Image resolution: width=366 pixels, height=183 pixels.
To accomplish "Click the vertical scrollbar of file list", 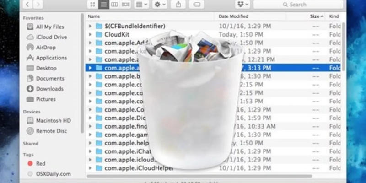I will click(x=343, y=46).
